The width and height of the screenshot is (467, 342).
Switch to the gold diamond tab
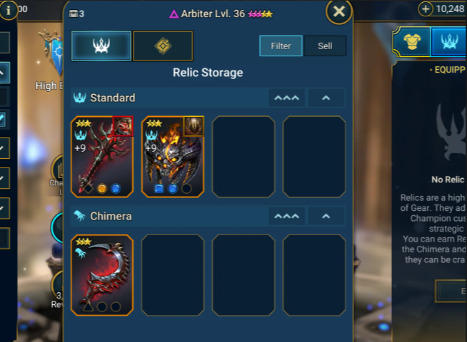(x=163, y=46)
